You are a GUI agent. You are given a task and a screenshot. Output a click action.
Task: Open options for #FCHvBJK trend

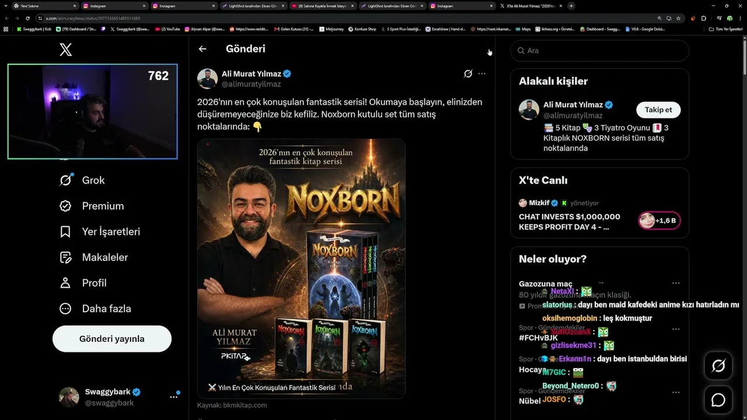pos(675,329)
